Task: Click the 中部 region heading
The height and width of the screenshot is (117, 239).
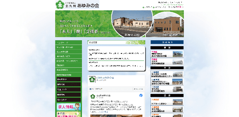Action: click(x=167, y=68)
